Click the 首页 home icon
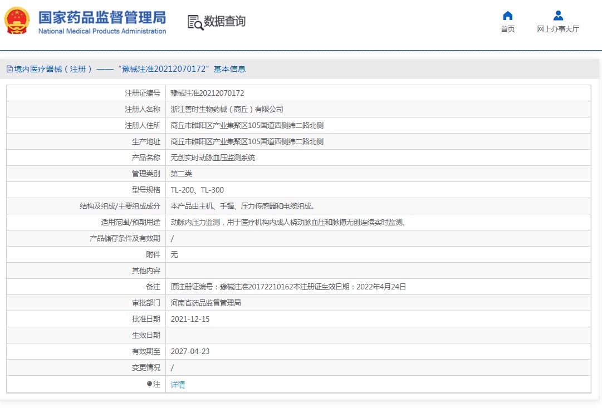 (x=507, y=16)
